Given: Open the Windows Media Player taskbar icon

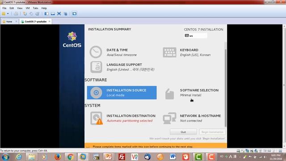Looking at the screenshot, I should 44,157.
